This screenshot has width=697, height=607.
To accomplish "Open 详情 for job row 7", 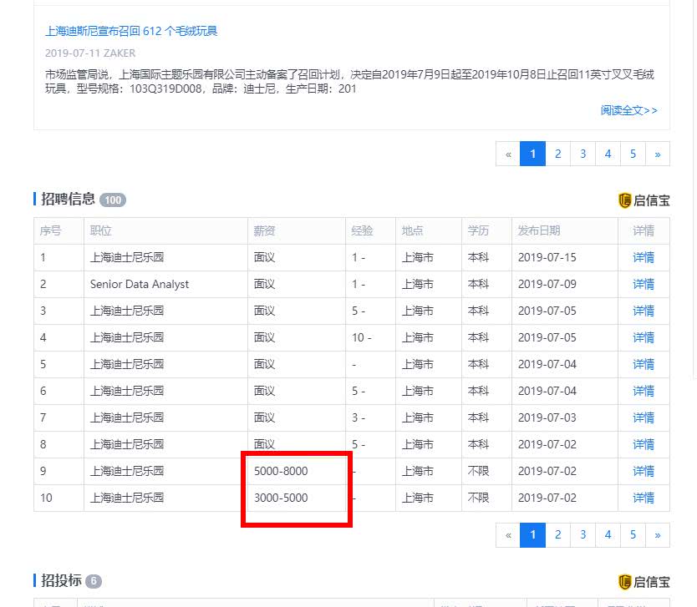I will 644,417.
